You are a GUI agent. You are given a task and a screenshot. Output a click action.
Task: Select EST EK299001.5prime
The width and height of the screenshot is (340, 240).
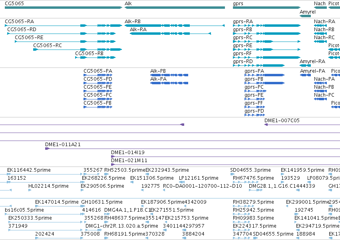tap(308, 202)
